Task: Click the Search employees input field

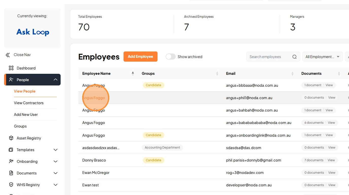Action: coord(269,57)
